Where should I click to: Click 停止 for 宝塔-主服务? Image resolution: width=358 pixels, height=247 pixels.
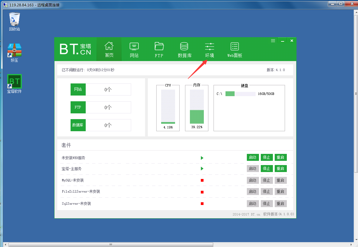[x=267, y=169]
